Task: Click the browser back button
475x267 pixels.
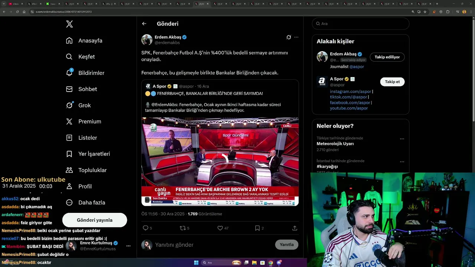Action: pos(4,11)
